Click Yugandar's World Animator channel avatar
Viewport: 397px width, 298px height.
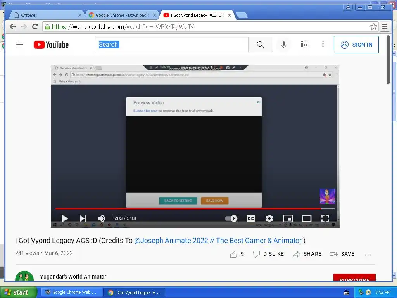(24, 276)
